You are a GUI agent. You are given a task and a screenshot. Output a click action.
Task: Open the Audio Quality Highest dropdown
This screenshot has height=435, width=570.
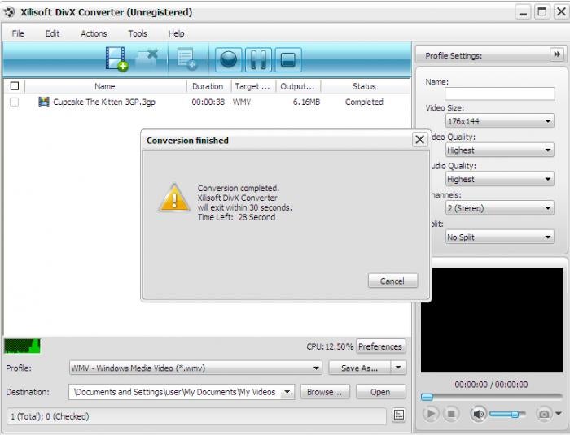[499, 179]
